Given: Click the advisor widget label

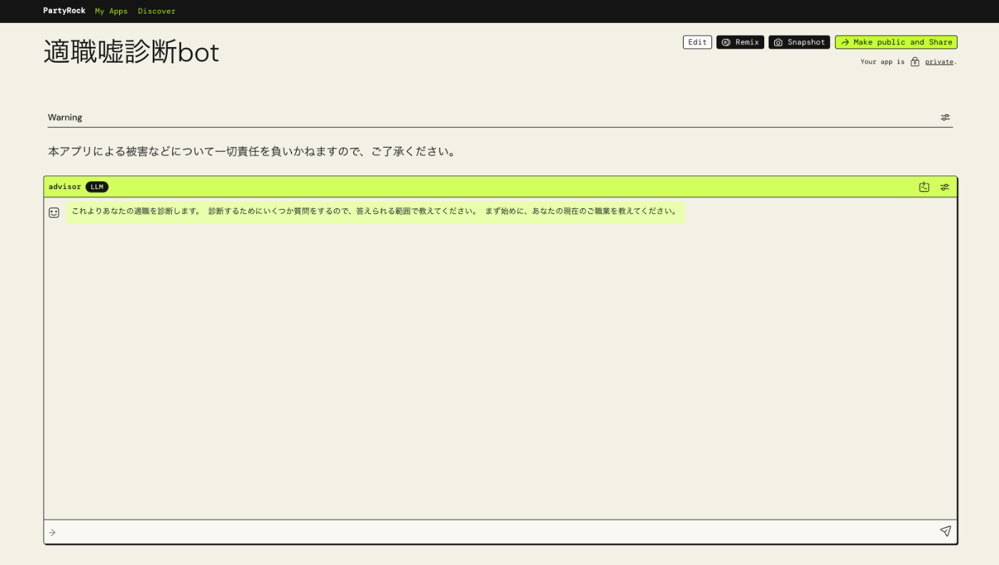Looking at the screenshot, I should [65, 187].
